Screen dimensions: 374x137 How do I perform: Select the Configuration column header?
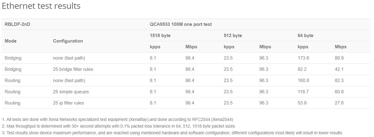pos(68,41)
